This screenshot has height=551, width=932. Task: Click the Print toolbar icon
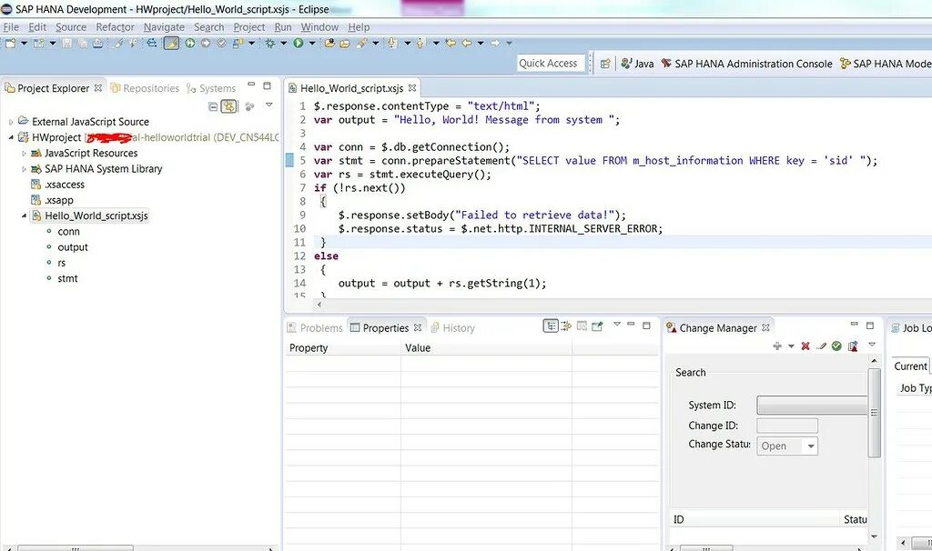click(98, 44)
